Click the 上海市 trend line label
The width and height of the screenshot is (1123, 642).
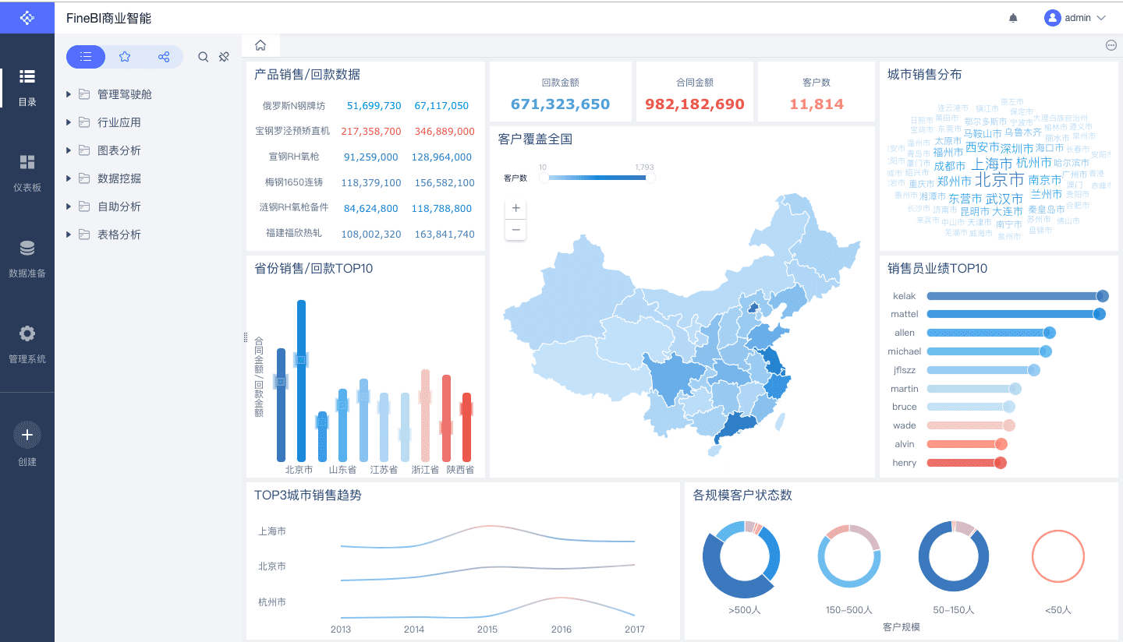point(272,531)
